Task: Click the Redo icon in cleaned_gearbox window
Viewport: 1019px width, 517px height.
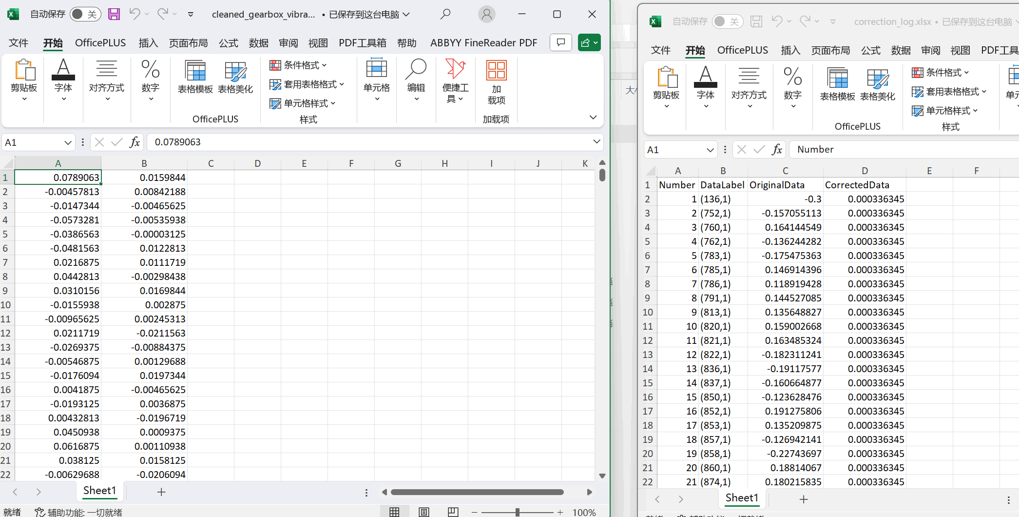Action: (x=162, y=14)
